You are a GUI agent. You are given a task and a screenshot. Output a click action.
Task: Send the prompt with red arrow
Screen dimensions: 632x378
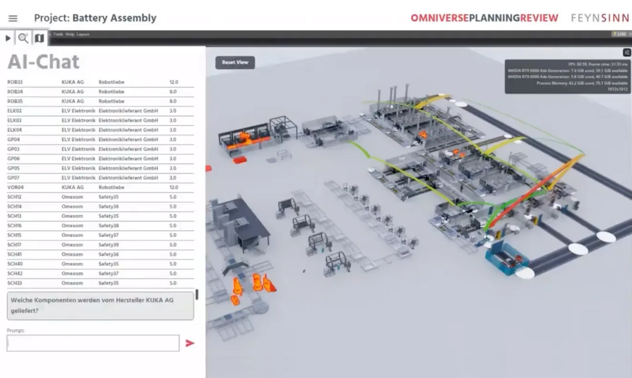(190, 343)
